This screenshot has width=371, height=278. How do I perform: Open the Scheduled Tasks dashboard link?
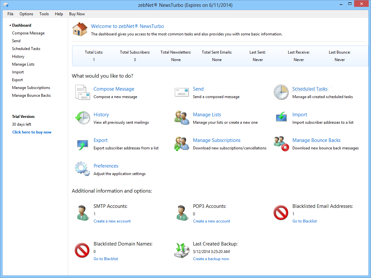pyautogui.click(x=310, y=89)
